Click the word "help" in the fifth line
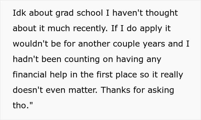The height and width of the screenshot is (120, 201). coord(59,75)
